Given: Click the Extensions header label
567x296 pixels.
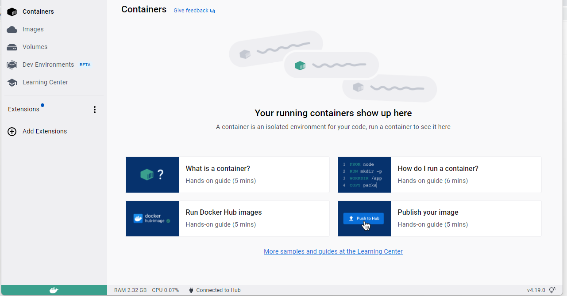Looking at the screenshot, I should (23, 110).
